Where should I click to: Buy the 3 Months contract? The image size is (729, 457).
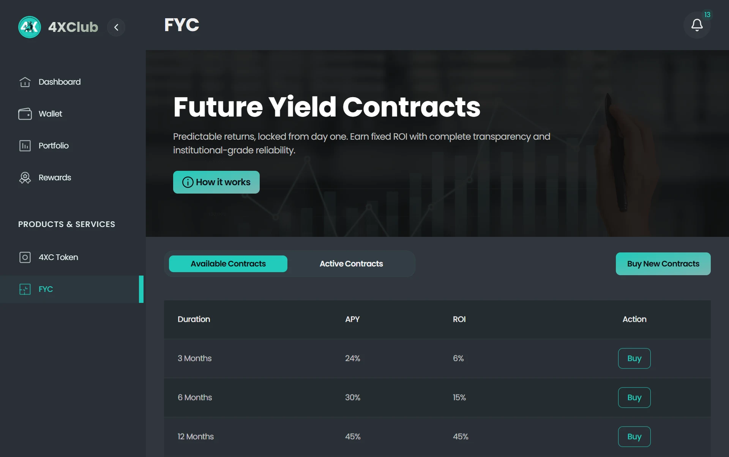(634, 358)
